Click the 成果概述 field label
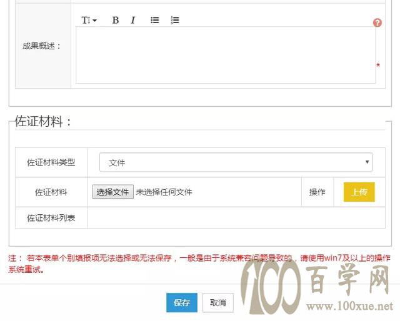Viewport: 400px width, 321px height. (42, 46)
